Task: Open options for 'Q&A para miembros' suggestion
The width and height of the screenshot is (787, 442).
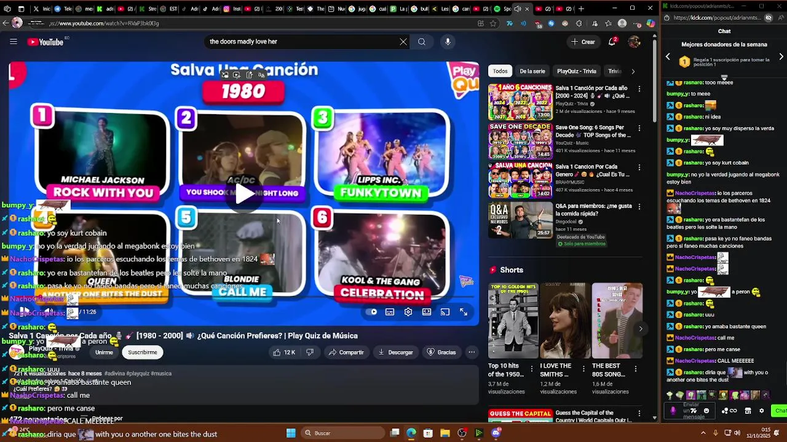Action: [x=639, y=207]
